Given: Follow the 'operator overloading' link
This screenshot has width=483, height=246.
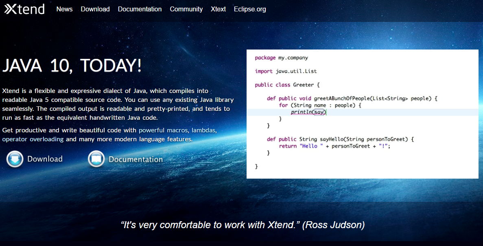Looking at the screenshot, I should tap(33, 139).
